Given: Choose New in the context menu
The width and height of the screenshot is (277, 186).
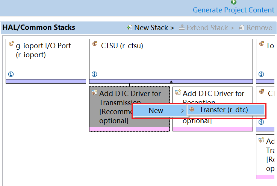Looking at the screenshot, I should click(x=156, y=110).
